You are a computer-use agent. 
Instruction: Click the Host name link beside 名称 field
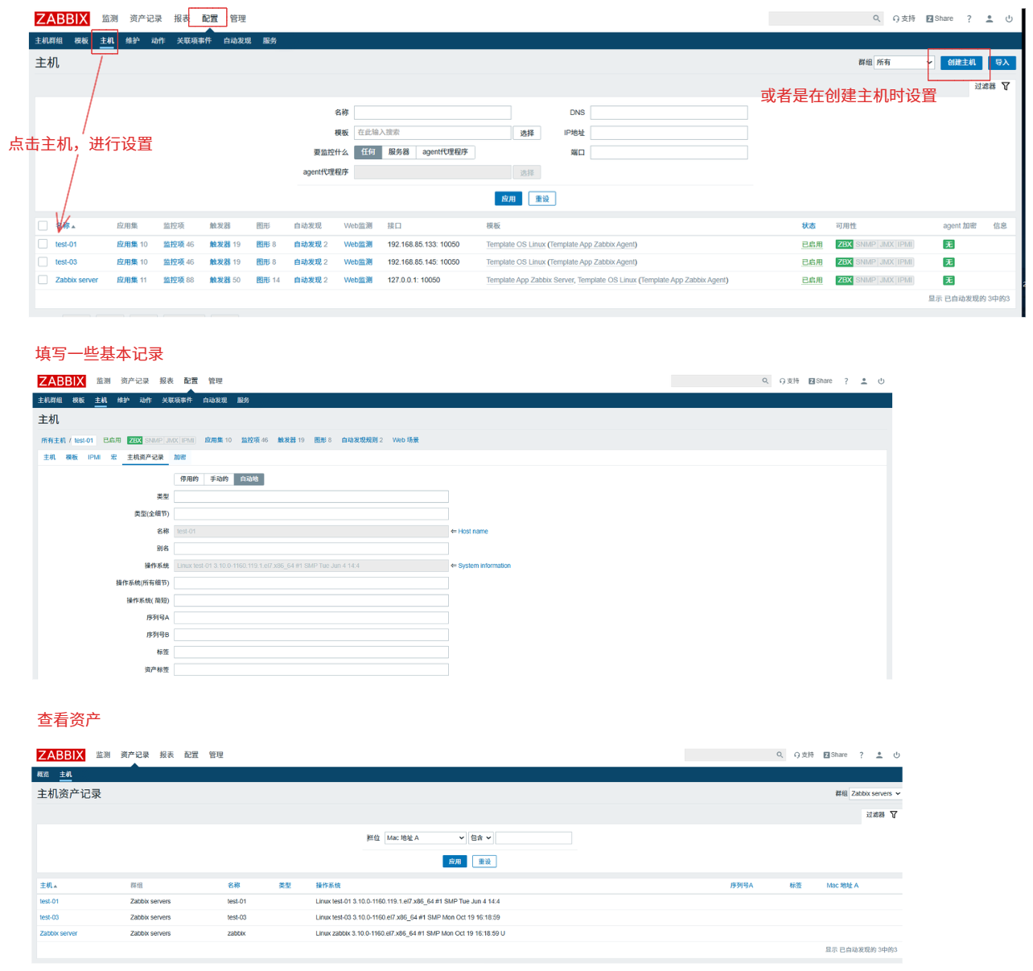472,531
